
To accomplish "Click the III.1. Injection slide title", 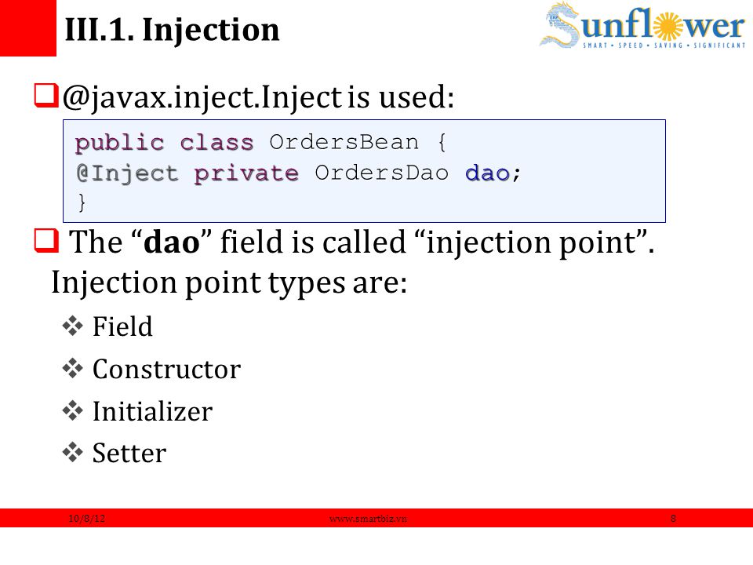I will [x=172, y=30].
